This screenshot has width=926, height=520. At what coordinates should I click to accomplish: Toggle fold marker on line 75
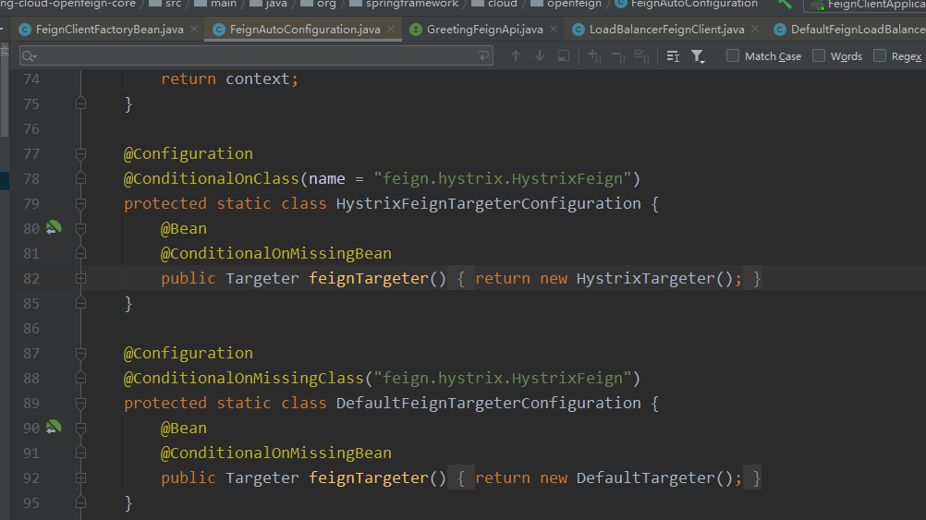click(x=81, y=103)
